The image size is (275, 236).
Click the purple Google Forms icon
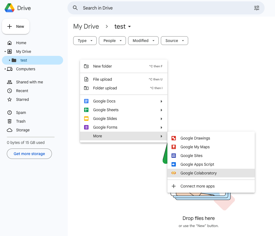pyautogui.click(x=86, y=127)
